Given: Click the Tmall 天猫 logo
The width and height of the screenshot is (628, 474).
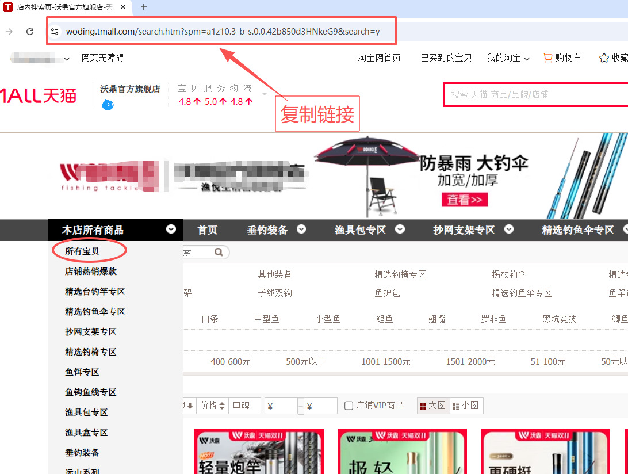Looking at the screenshot, I should click(x=38, y=95).
